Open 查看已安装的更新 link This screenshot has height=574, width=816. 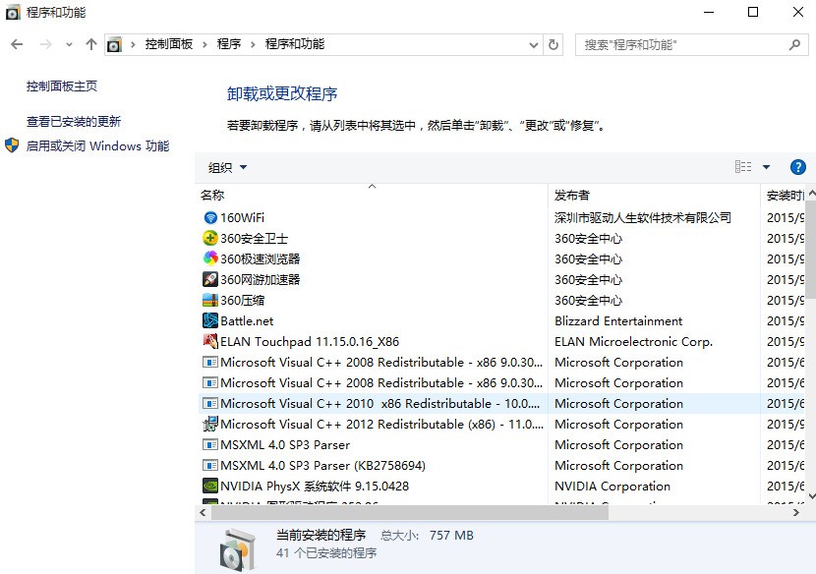[x=74, y=121]
